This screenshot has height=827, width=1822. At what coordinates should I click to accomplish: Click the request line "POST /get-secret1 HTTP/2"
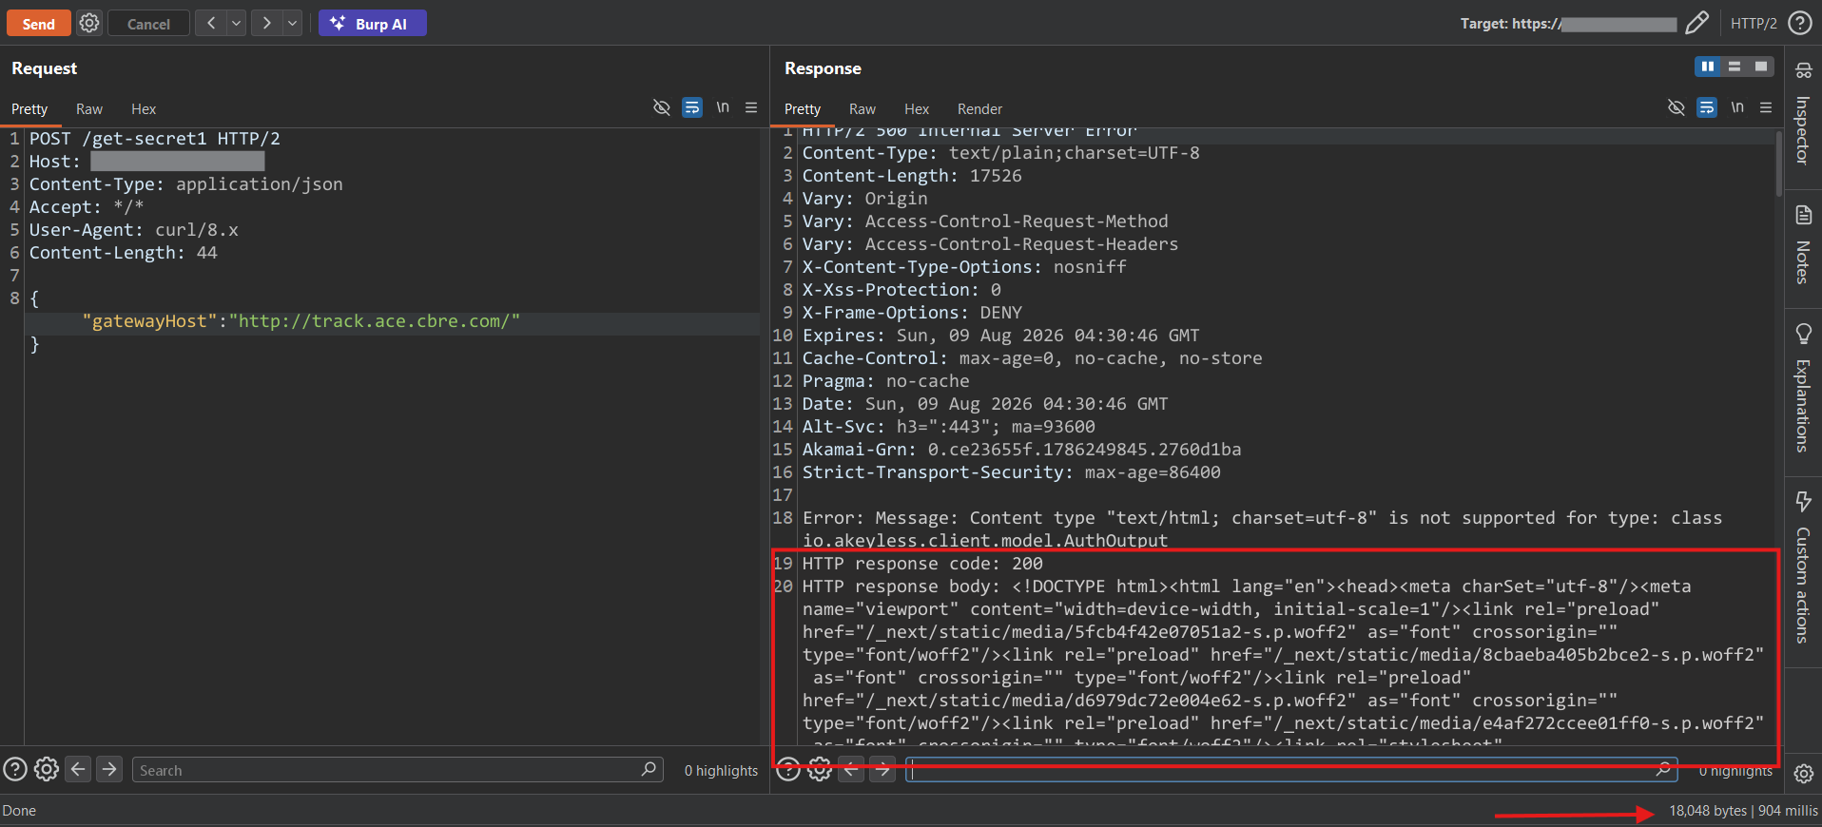[x=155, y=139]
